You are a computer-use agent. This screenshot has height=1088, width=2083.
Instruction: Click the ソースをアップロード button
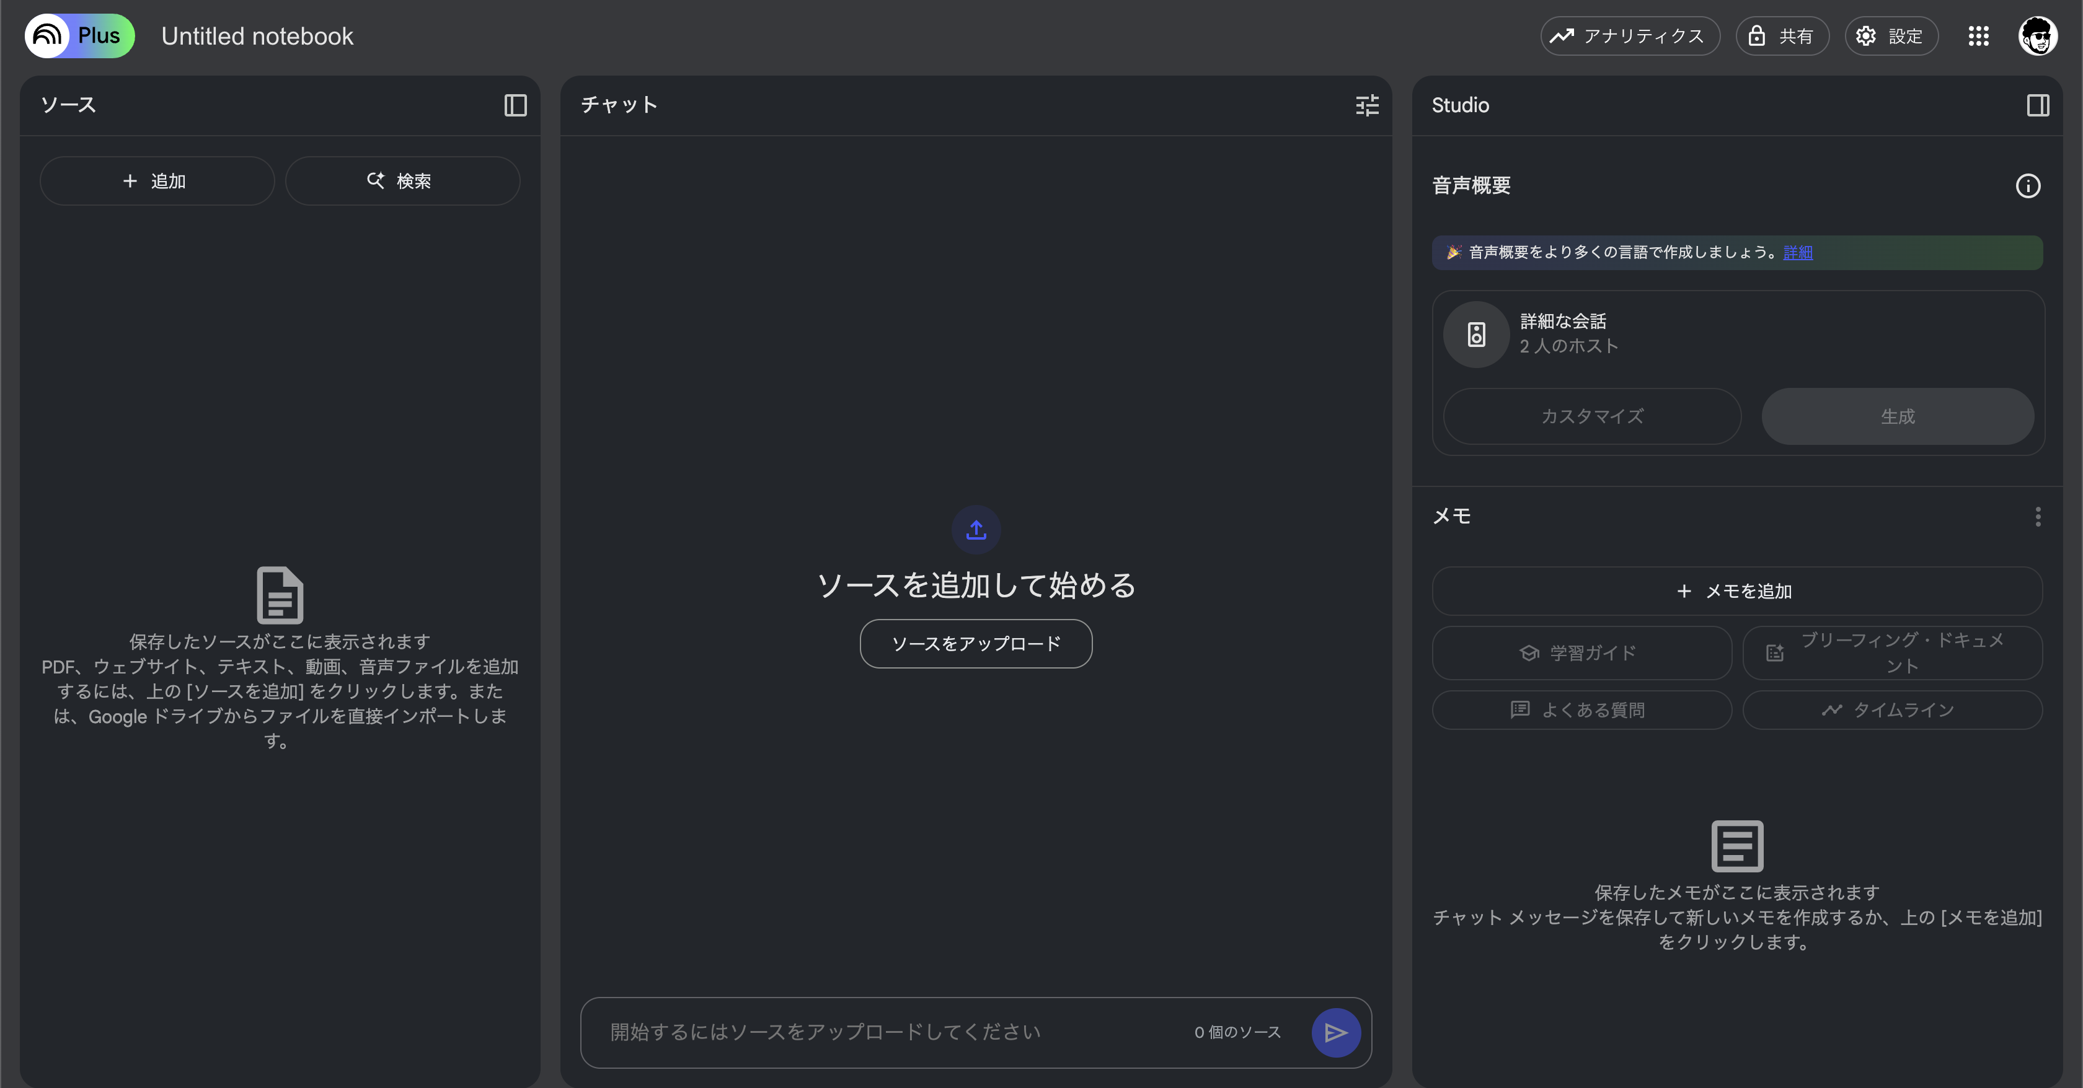975,643
